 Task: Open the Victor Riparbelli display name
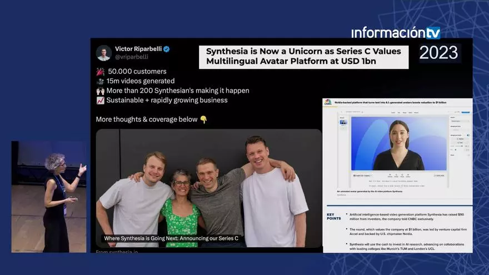(138, 49)
